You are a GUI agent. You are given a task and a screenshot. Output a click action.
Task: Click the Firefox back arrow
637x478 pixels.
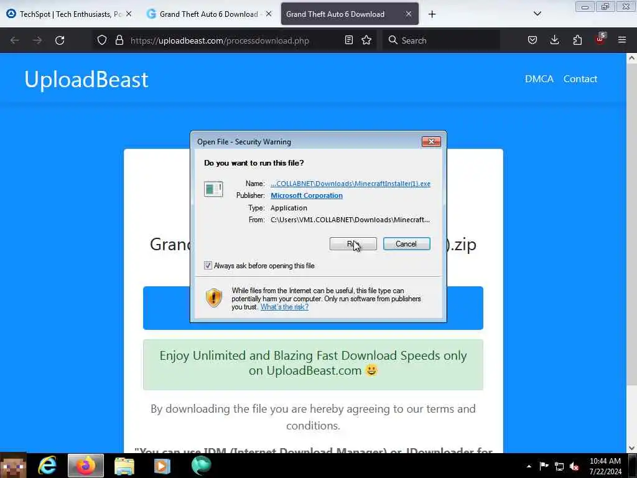tap(15, 40)
